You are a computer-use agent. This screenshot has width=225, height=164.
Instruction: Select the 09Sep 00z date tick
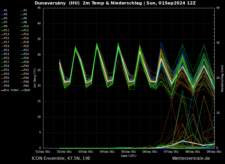coord(214,152)
